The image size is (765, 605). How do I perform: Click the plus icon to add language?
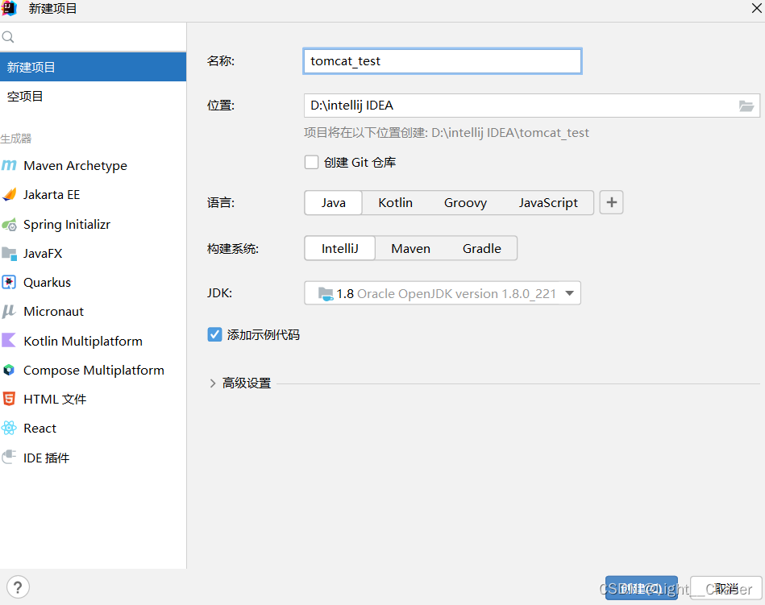pos(611,202)
